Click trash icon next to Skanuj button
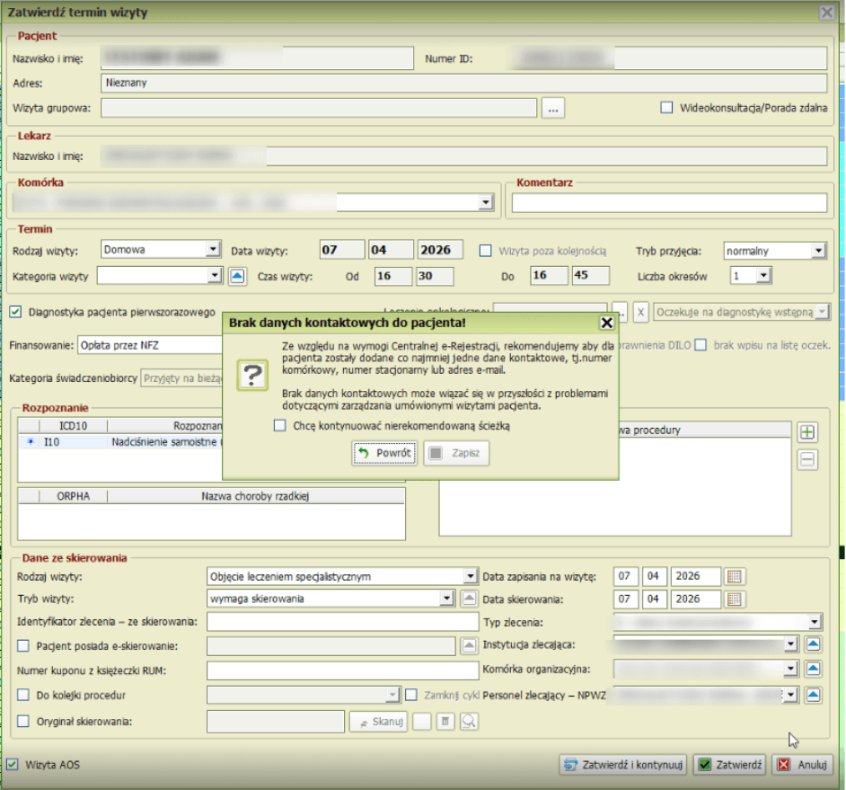 (445, 721)
